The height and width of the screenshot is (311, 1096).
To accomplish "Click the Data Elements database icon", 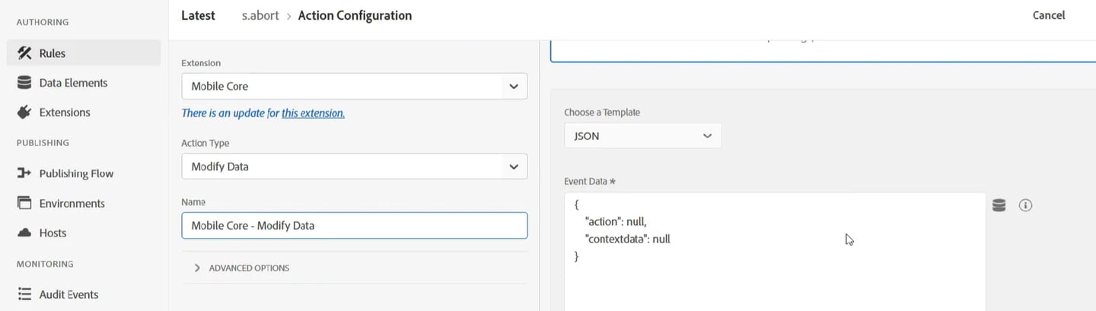I will coord(24,83).
